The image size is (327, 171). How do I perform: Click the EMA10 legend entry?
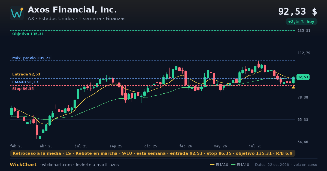219,165
